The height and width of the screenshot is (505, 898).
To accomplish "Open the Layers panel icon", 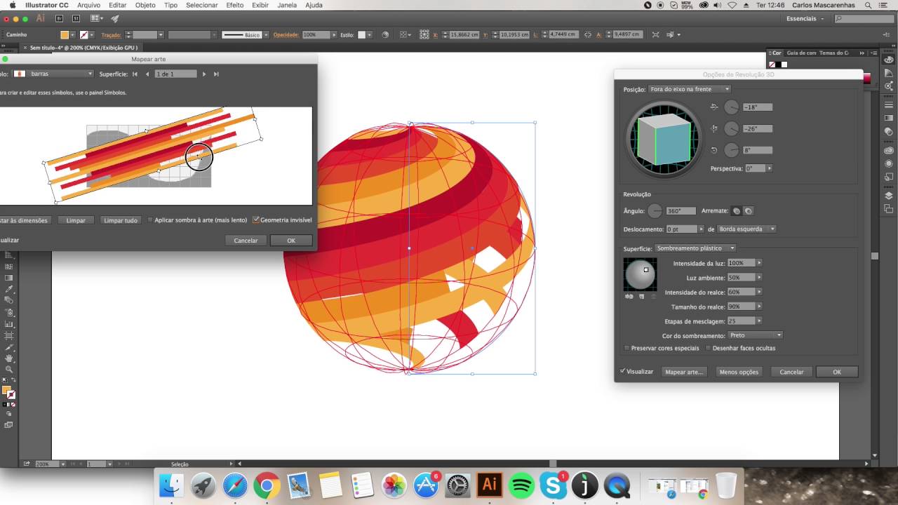I will click(x=888, y=196).
